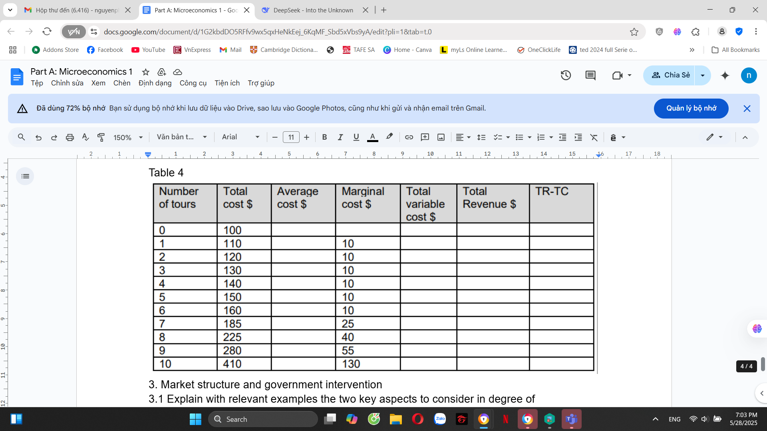The image size is (767, 431).
Task: Select the Paint format tool
Action: tap(101, 137)
